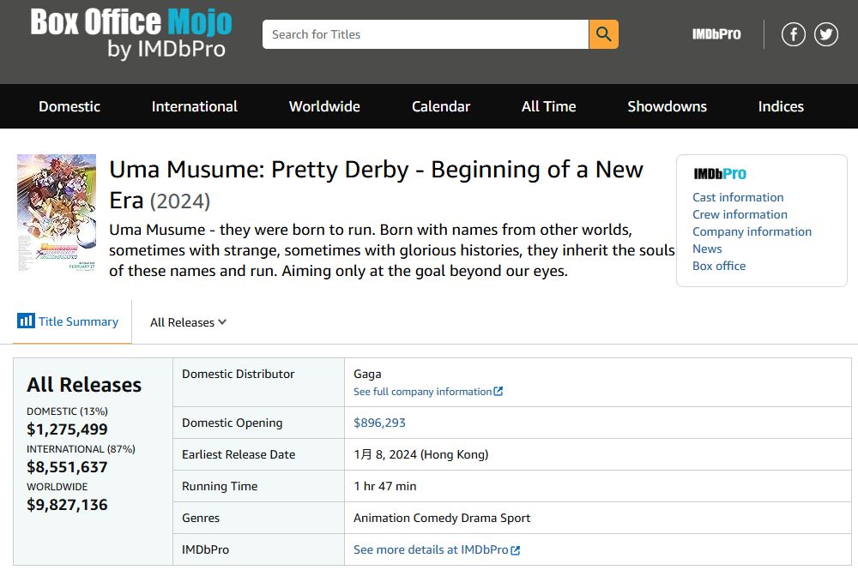858x570 pixels.
Task: Expand the All Releases dropdown
Action: [x=188, y=322]
